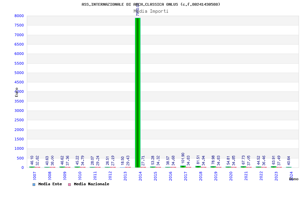
Task: Click the 3500 y-axis tick label
Action: [x=19, y=101]
